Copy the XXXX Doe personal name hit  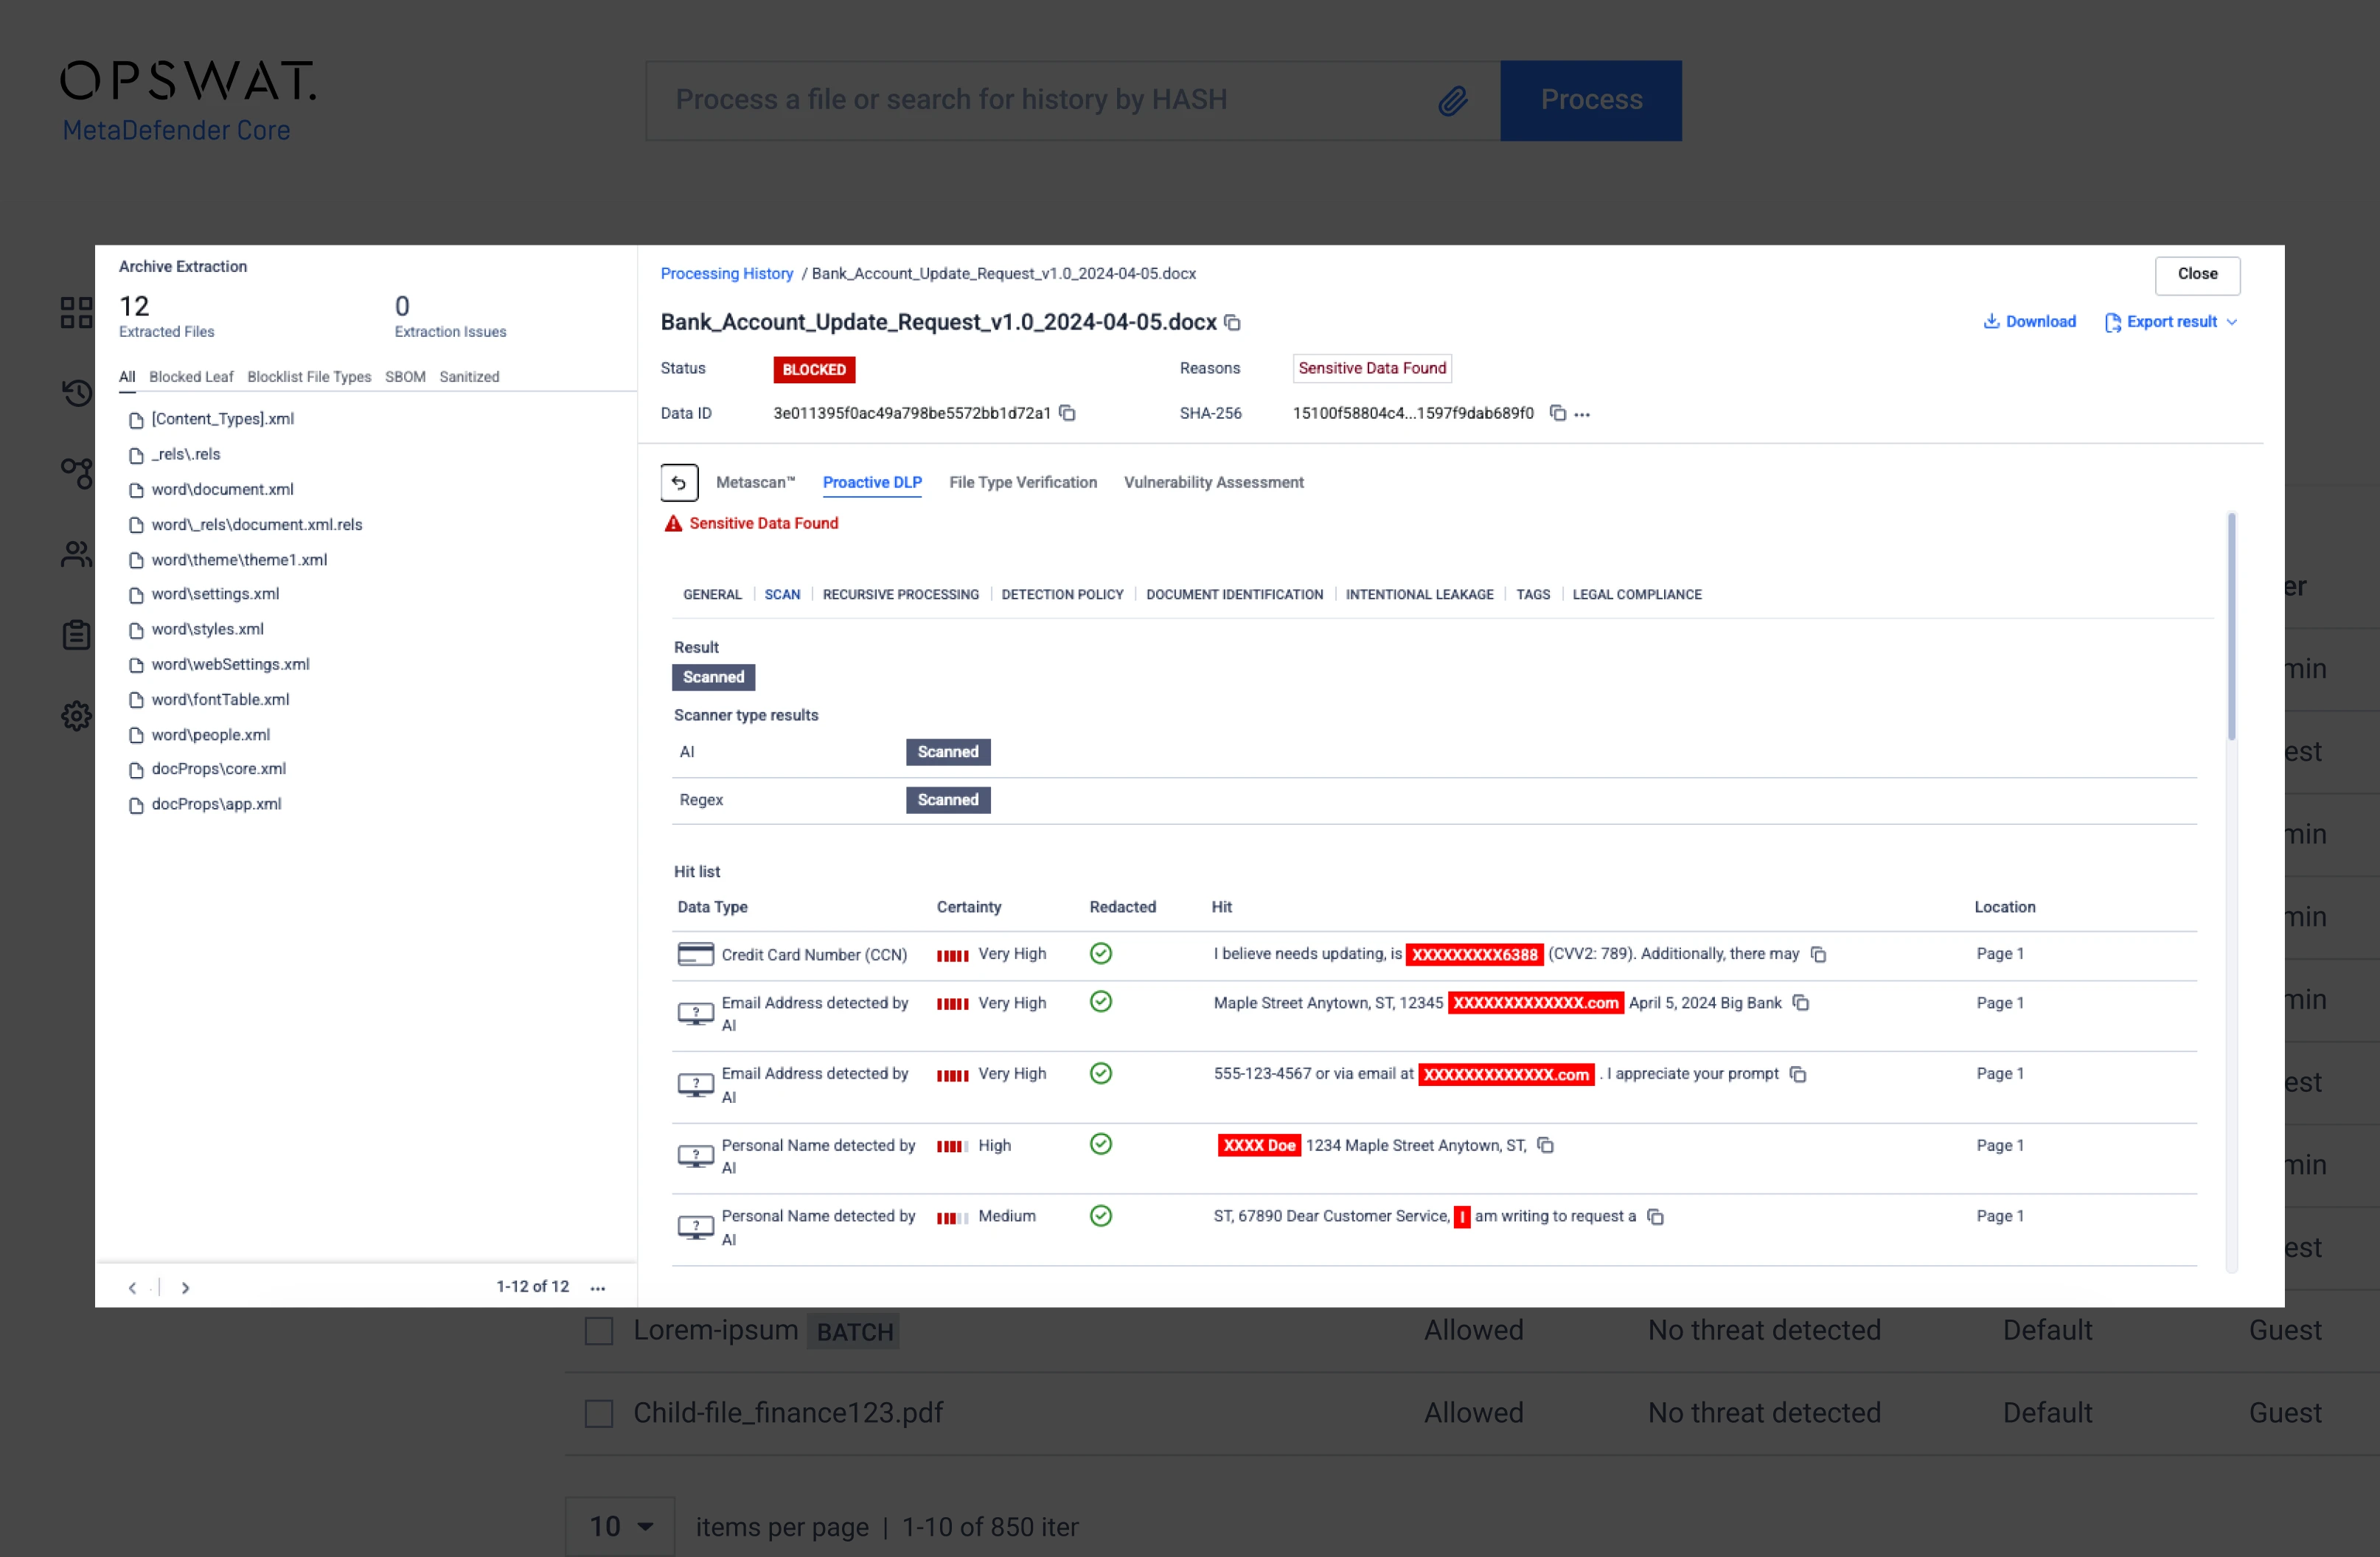(x=1545, y=1146)
